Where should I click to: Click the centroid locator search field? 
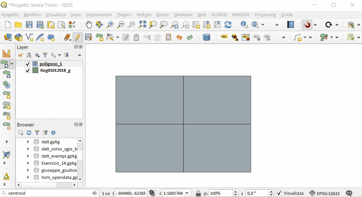49,193
